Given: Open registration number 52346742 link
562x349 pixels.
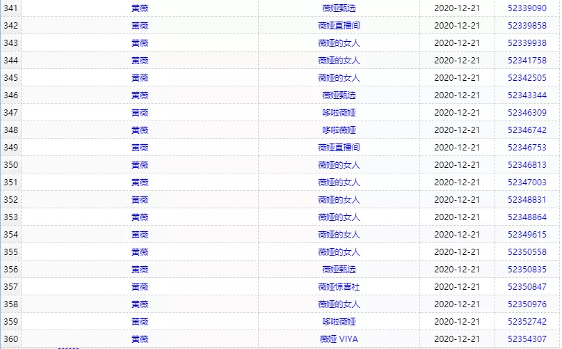Looking at the screenshot, I should coord(527,130).
